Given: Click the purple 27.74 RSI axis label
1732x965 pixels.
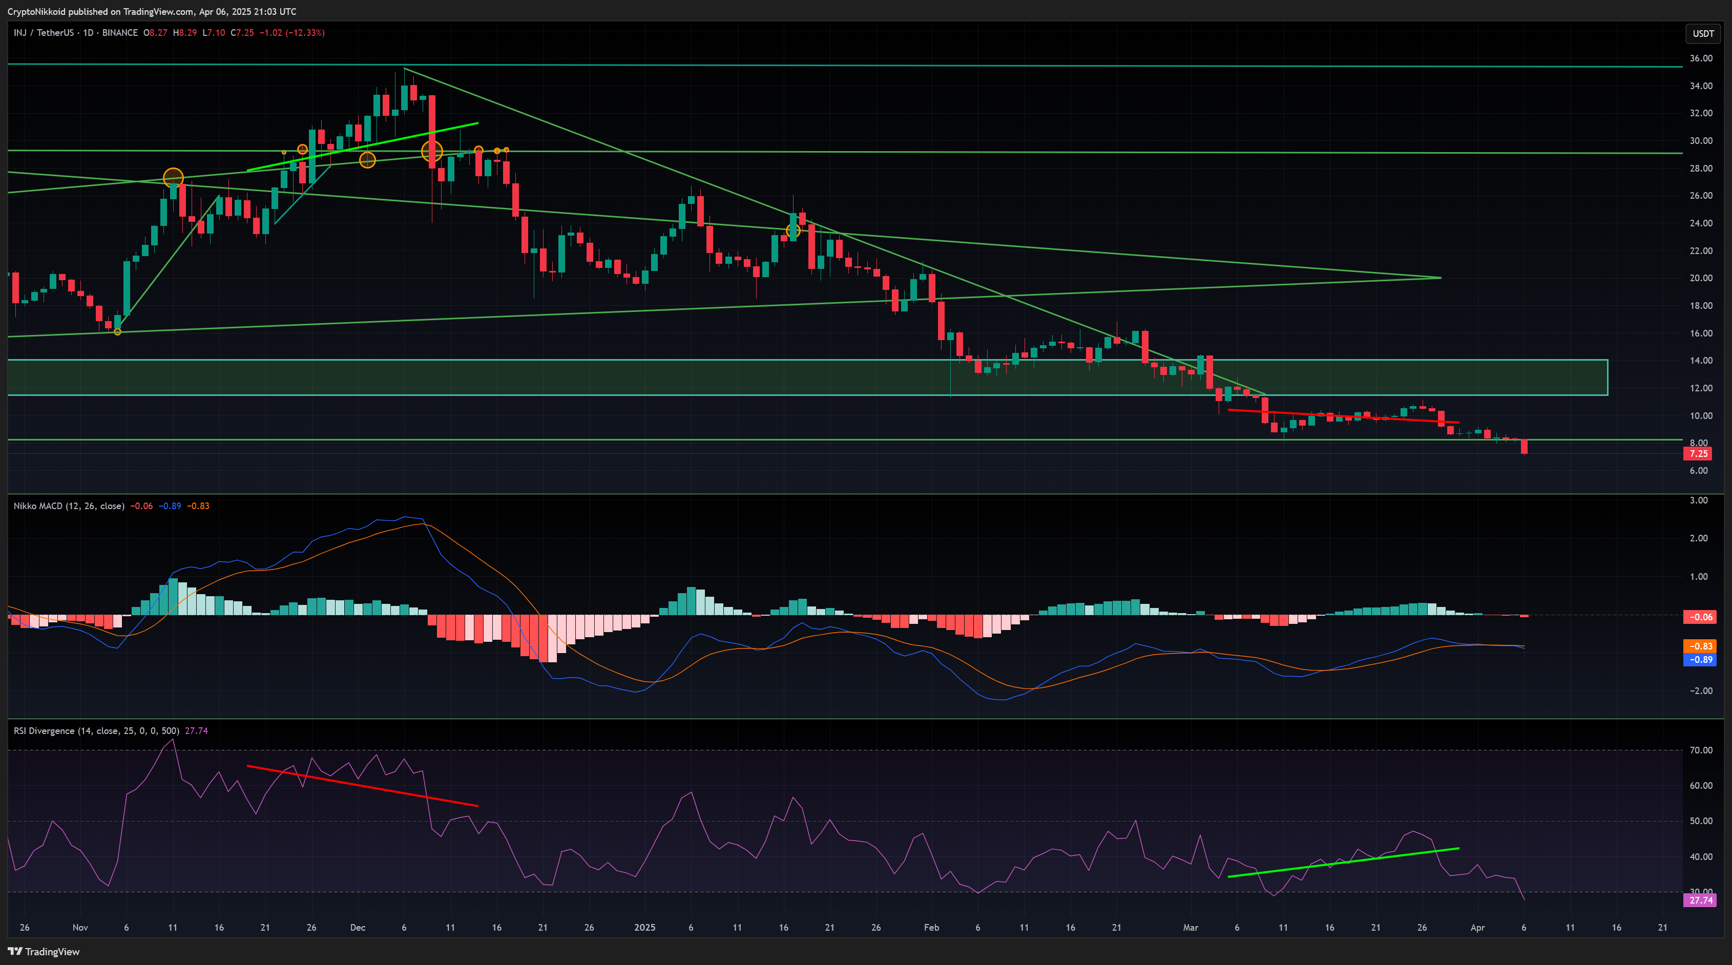Looking at the screenshot, I should point(1700,900).
